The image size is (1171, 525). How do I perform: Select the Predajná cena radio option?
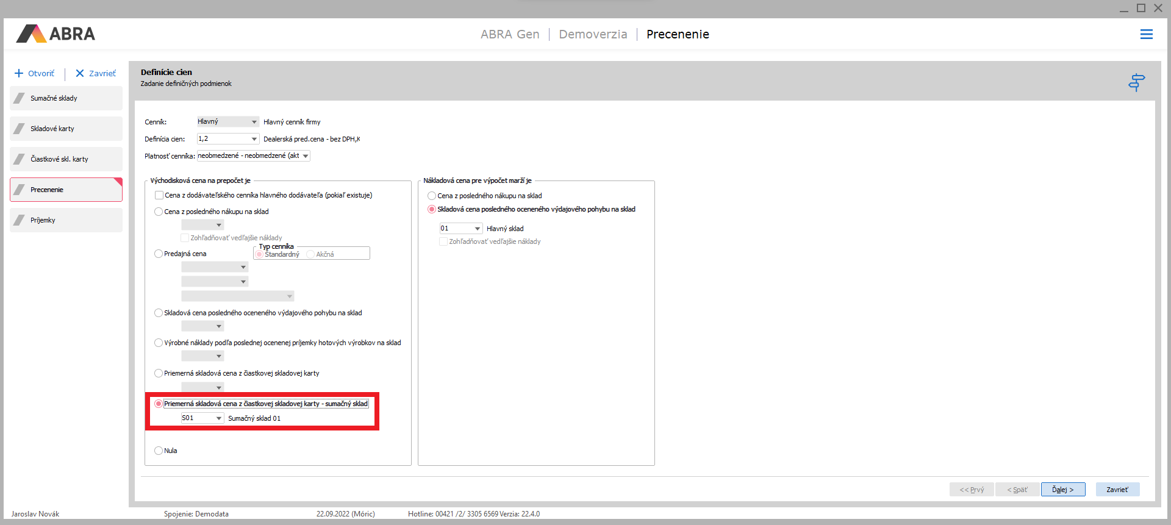(159, 254)
